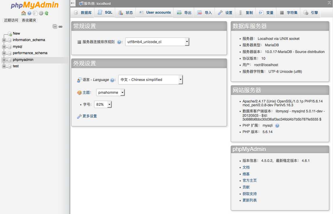This screenshot has width=333, height=214.
Task: Click the database icon next to test
Action: 10,66
